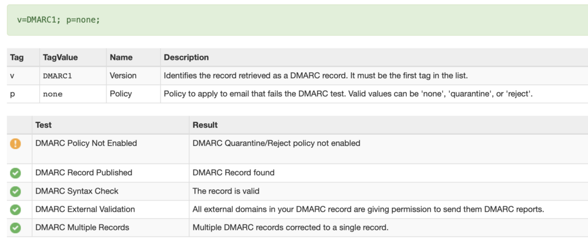588x248 pixels.
Task: Click the DMARC Syntax Check test name
Action: click(76, 191)
